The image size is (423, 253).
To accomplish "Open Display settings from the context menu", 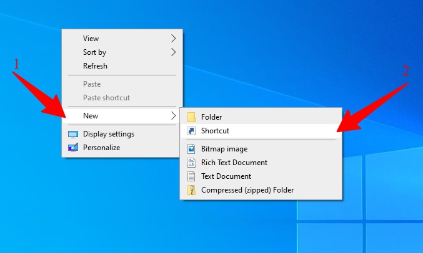I will (122, 134).
